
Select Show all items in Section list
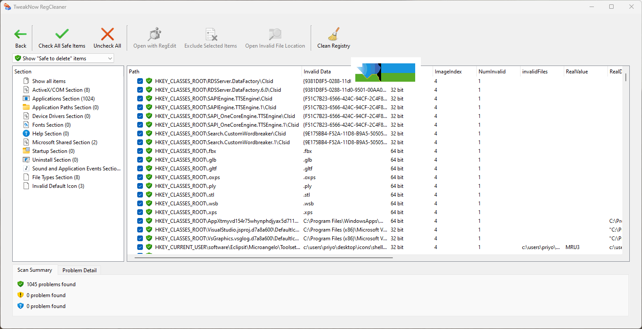pos(49,81)
